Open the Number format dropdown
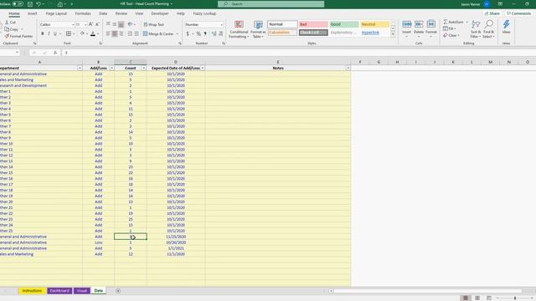The height and width of the screenshot is (301, 536). 221,24
